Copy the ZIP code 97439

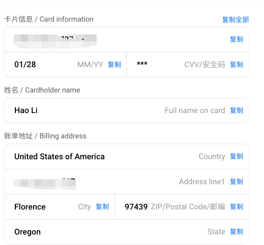point(236,207)
